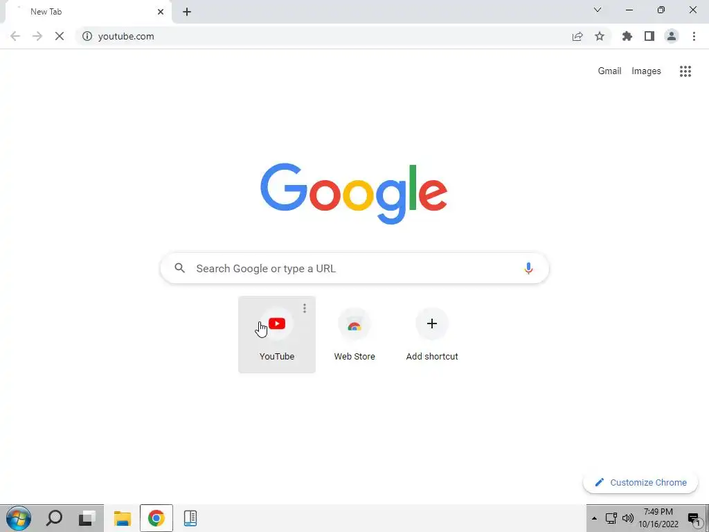
Task: Open the clock showing 7:49 PM
Action: 658,518
